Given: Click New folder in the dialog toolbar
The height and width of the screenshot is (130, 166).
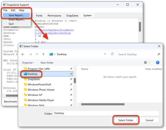Looking at the screenshot, I should coord(47,63).
